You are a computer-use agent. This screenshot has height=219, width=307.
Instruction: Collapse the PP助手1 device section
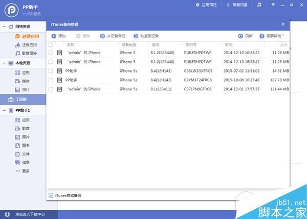pyautogui.click(x=4, y=110)
